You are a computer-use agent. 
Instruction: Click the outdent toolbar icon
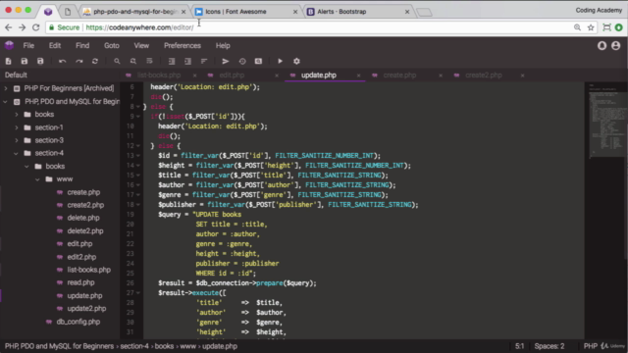(x=172, y=61)
